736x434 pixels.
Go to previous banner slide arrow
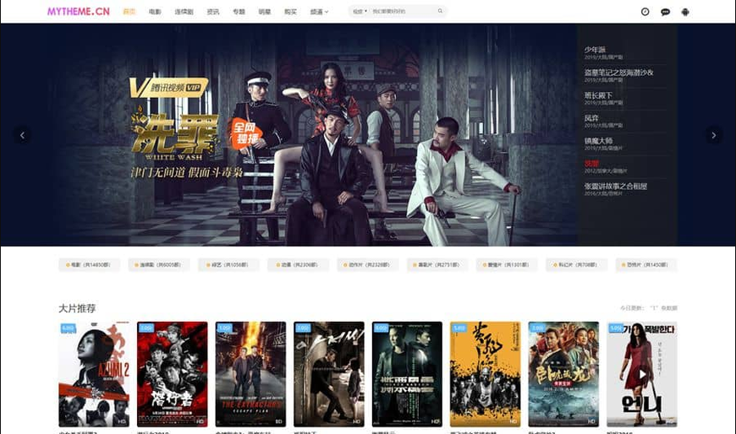23,134
